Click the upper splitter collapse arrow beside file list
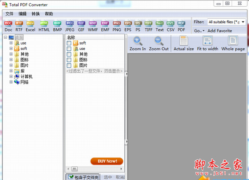This screenshot has height=180, width=249. (x=126, y=74)
